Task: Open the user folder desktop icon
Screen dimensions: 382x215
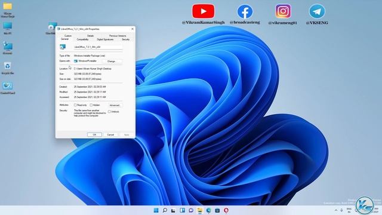Action: tap(8, 7)
